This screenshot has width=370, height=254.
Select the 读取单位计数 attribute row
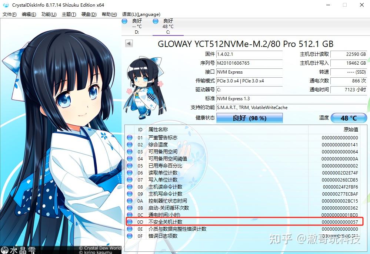(243, 173)
